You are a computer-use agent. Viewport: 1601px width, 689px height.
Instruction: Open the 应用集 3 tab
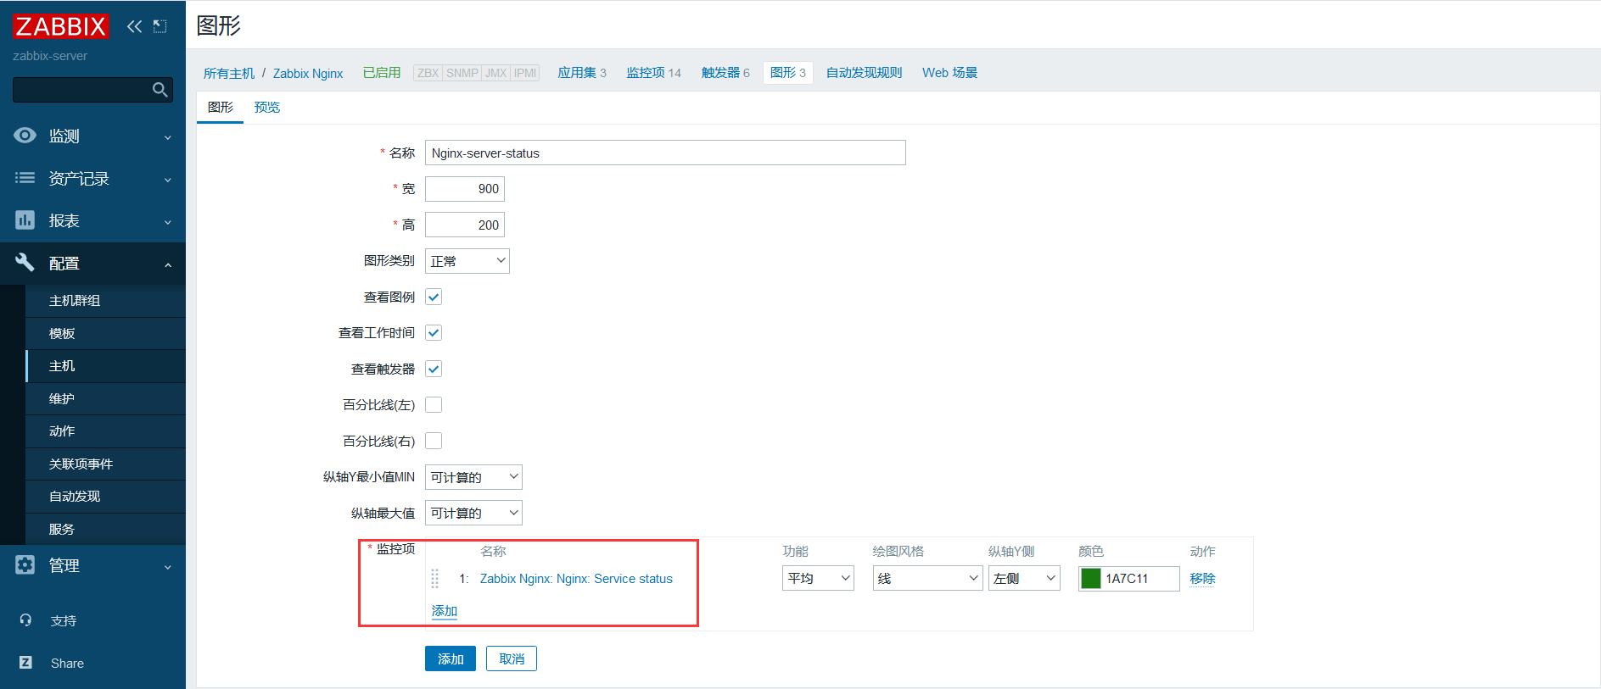582,73
